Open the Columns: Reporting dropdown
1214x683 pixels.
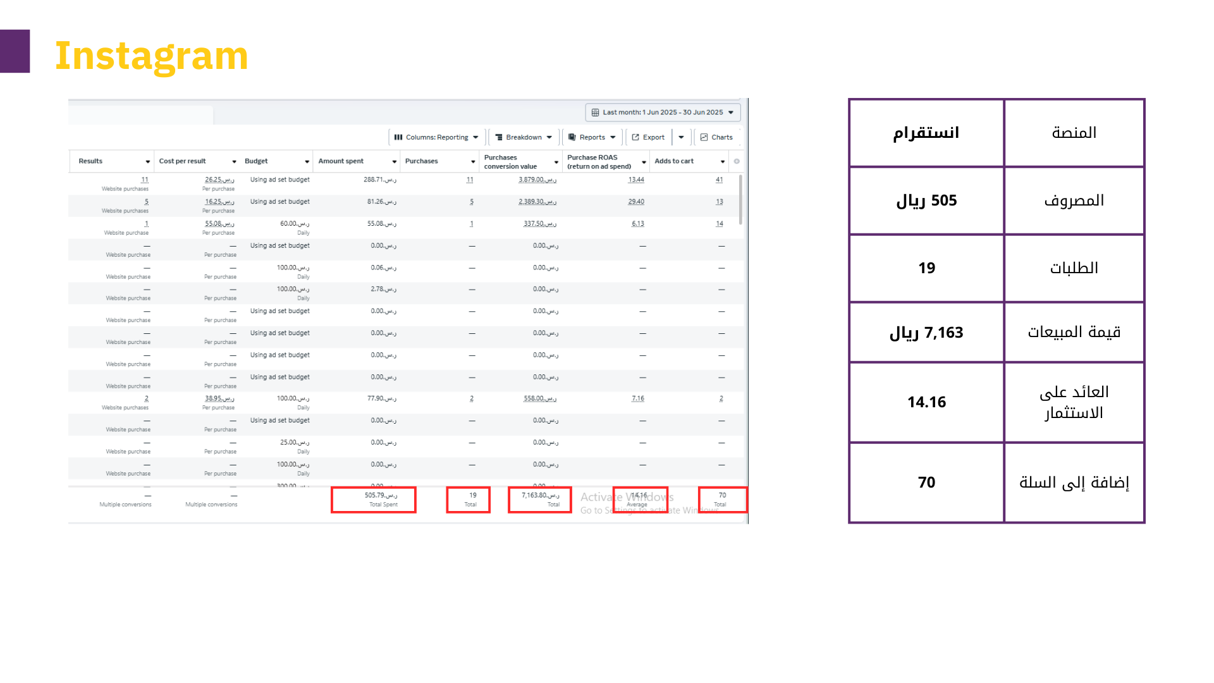(436, 137)
